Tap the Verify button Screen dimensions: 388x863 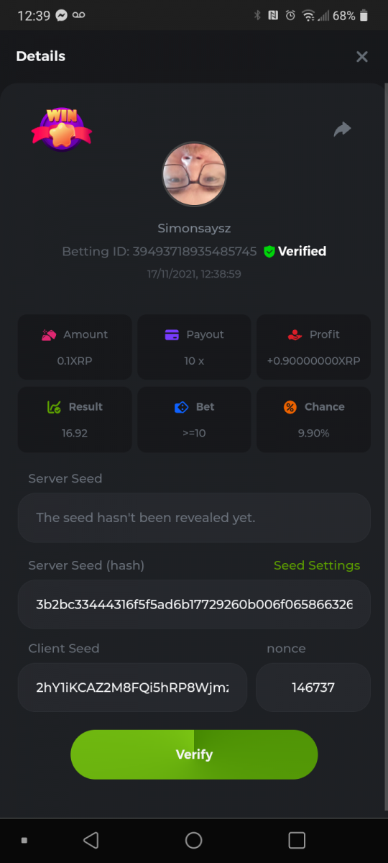click(x=194, y=754)
